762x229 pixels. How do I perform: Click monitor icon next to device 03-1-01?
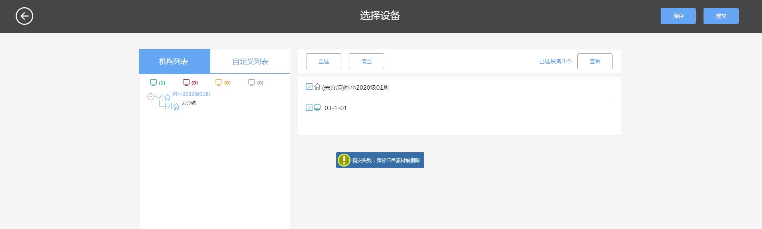click(x=317, y=108)
